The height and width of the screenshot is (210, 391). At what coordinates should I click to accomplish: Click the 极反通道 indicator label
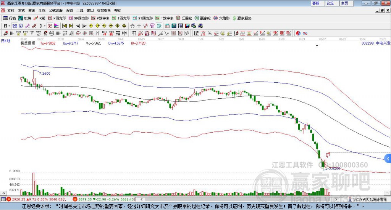point(28,43)
